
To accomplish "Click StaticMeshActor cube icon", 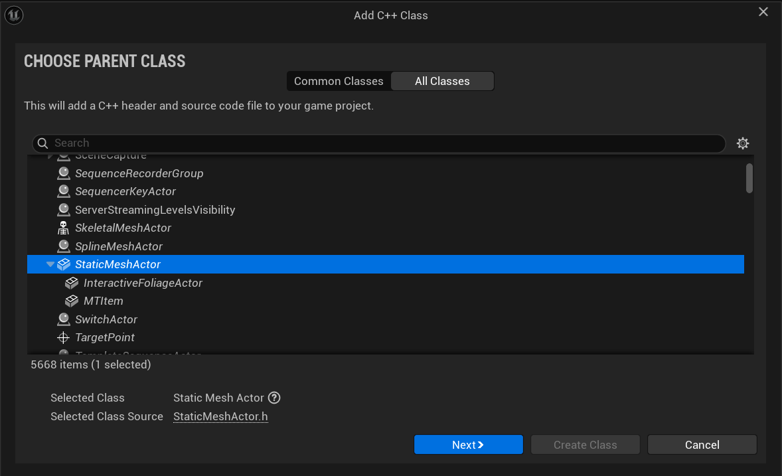I will click(64, 264).
